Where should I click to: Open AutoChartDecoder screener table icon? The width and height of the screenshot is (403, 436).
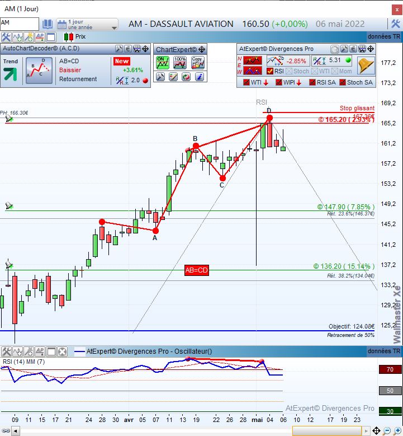pyautogui.click(x=137, y=49)
